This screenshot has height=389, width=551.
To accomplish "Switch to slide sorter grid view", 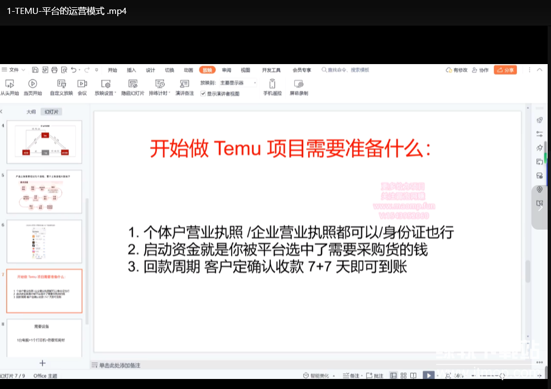I will pos(404,376).
